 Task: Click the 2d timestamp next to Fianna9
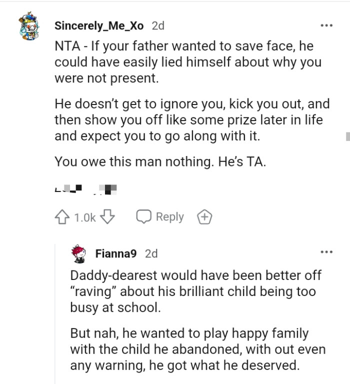151,253
